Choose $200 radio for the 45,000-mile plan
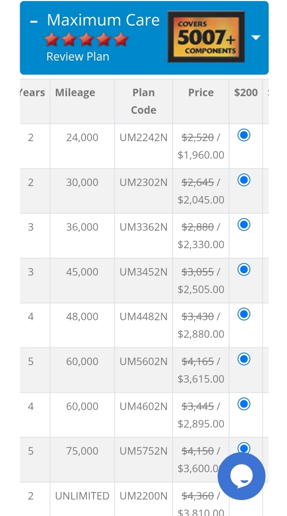This screenshot has height=516, width=287. coord(244,269)
